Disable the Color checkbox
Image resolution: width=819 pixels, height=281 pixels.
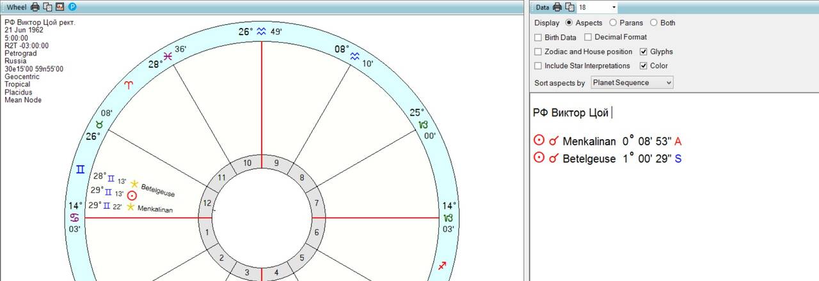click(644, 66)
